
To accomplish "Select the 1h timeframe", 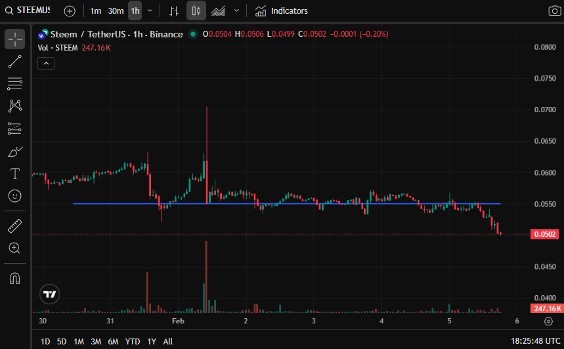I will (x=135, y=10).
